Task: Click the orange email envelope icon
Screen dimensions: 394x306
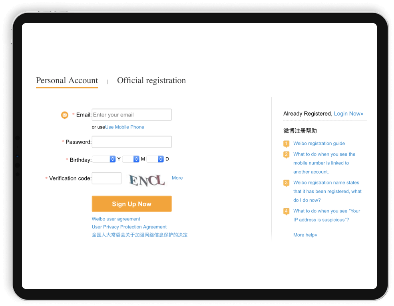Action: coord(65,115)
